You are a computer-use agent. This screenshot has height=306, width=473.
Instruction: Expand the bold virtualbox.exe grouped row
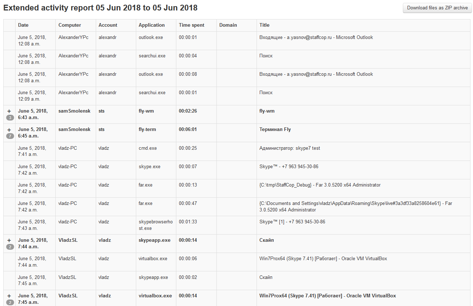point(9,296)
